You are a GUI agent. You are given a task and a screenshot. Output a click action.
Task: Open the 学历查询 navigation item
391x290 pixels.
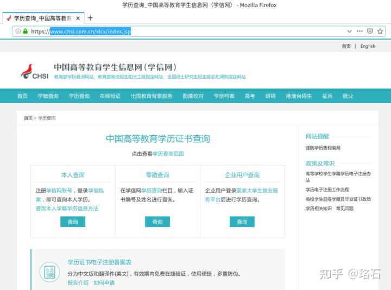(79, 96)
